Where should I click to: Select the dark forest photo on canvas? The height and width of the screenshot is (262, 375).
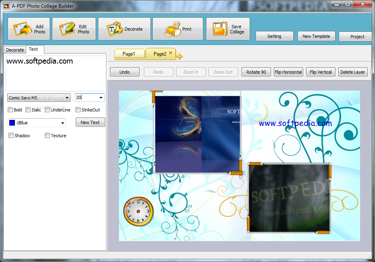coord(289,198)
